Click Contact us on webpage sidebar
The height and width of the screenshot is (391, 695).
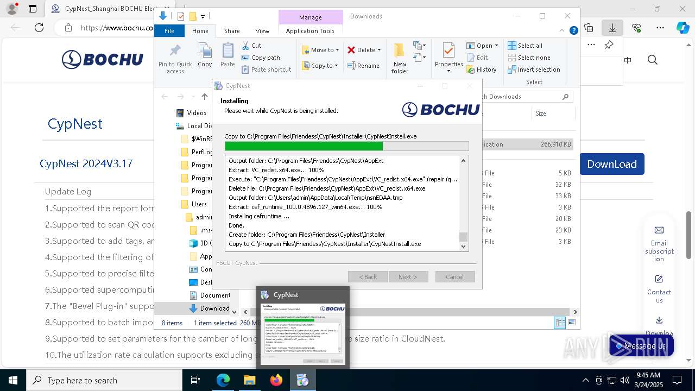[x=659, y=289]
